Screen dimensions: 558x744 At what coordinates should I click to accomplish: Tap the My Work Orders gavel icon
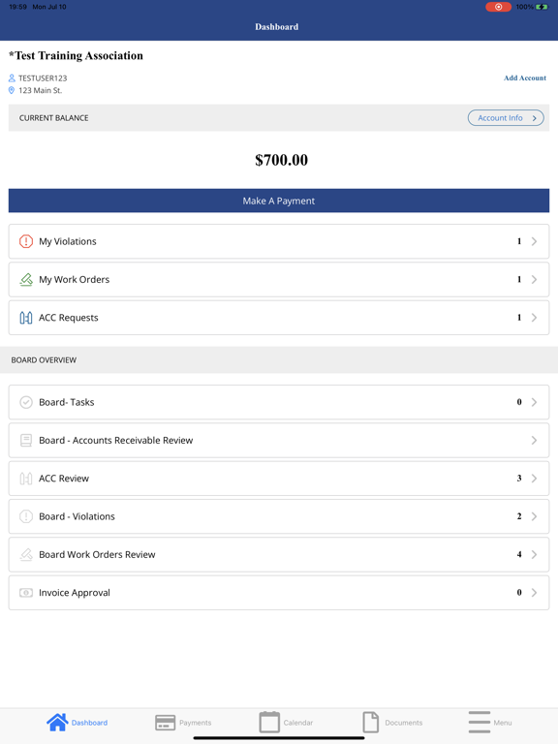click(25, 279)
